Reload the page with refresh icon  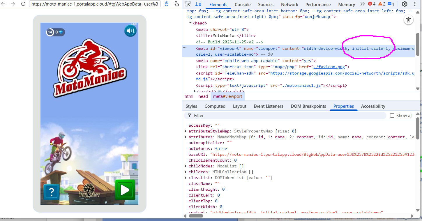click(23, 4)
